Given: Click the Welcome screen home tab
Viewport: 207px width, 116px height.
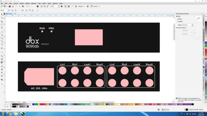Looking at the screenshot, I should click(4, 14).
